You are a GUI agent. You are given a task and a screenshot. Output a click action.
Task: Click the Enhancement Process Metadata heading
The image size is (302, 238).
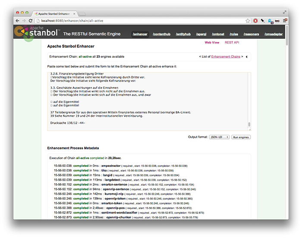(x=73, y=148)
